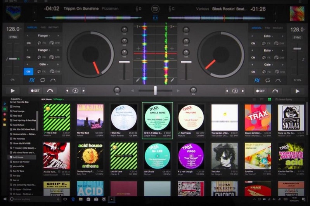
Task: Open the Gold School playlist
Action: 19,125
